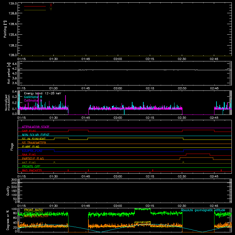Viewport: 235px width, 235px height.
Task: Click 02:45 time label under Quality plot
Action: click(214, 206)
